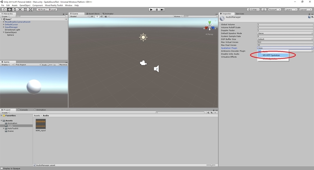This screenshot has height=170, width=314.
Task: Select the camera gizmo in scene
Action: [143, 63]
